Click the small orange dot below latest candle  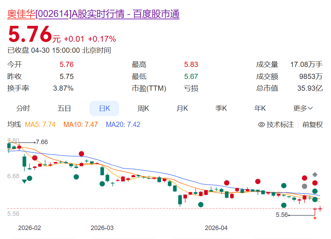315,218
